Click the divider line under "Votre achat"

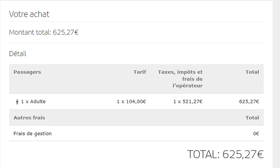tap(136, 21)
